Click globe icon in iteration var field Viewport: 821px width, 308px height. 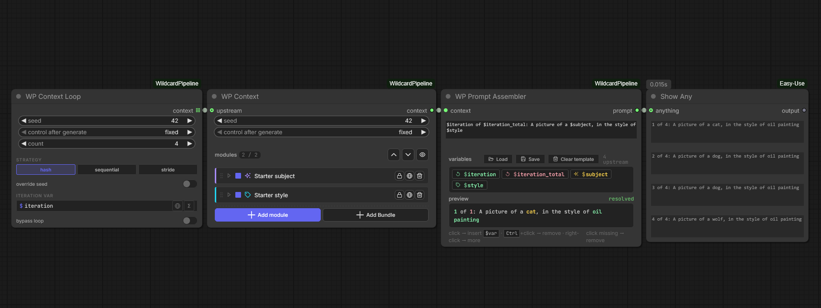178,206
